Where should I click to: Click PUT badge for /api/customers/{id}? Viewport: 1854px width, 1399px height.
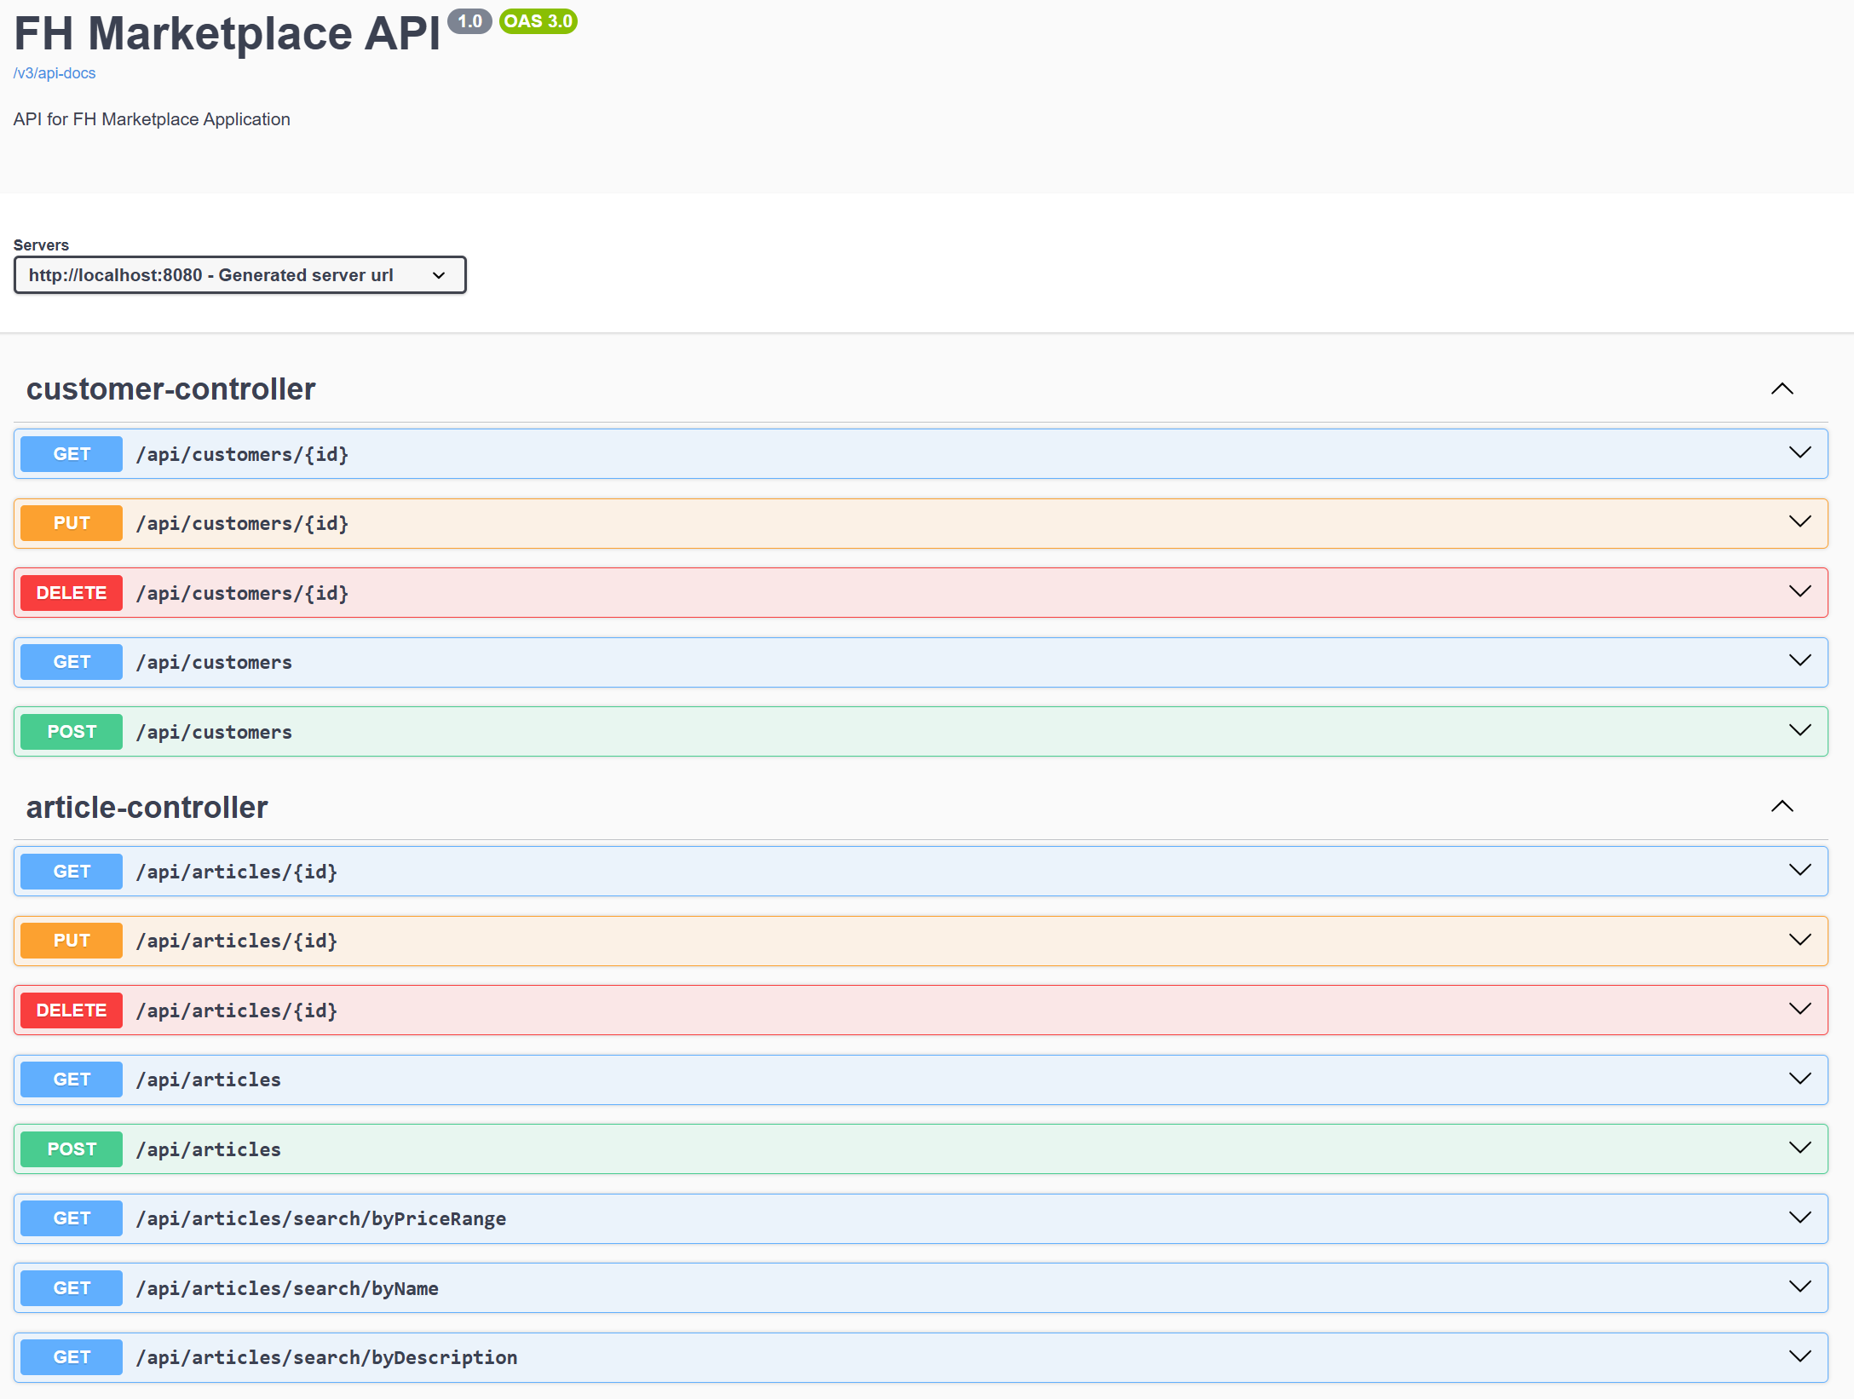tap(72, 523)
